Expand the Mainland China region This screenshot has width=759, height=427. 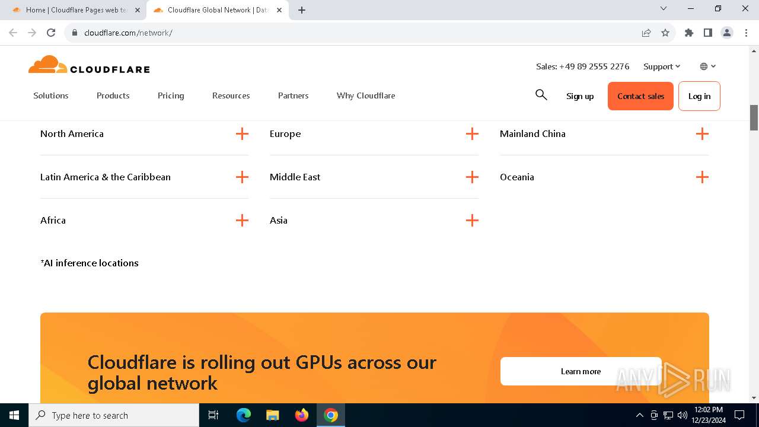coord(604,134)
